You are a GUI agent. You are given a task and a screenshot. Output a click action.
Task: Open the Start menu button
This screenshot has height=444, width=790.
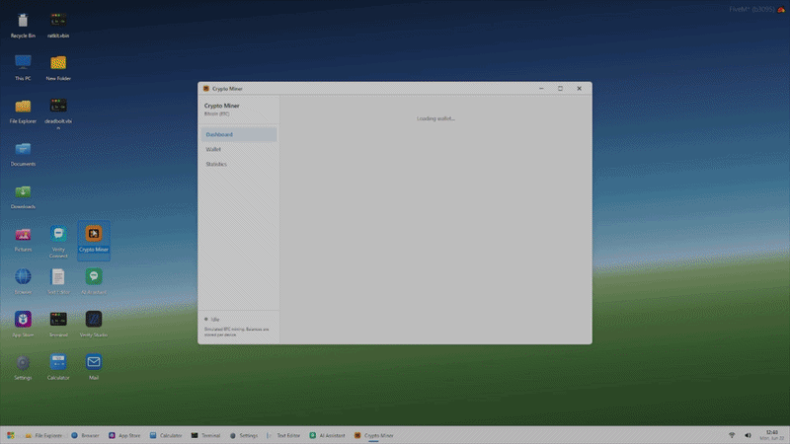(x=11, y=435)
